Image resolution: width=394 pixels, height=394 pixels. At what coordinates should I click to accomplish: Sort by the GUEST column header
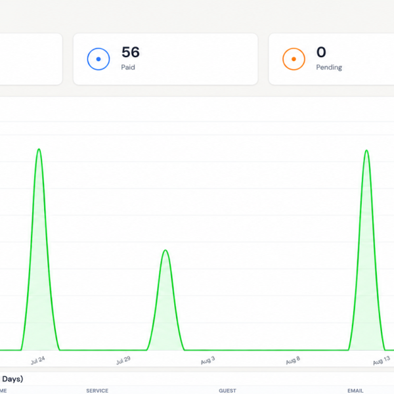coord(227,391)
